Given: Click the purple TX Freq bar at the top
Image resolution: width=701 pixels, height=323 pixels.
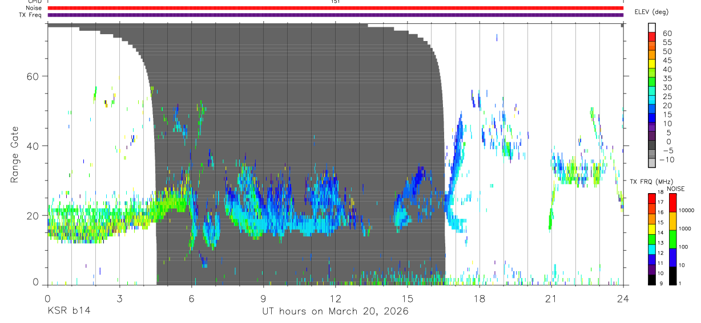Looking at the screenshot, I should 335,15.
